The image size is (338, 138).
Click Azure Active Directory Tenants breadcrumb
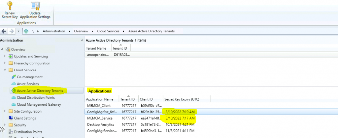[151, 31]
